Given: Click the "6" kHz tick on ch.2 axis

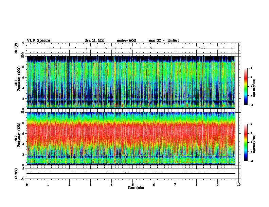Looking at the screenshot, I should tap(24, 134).
